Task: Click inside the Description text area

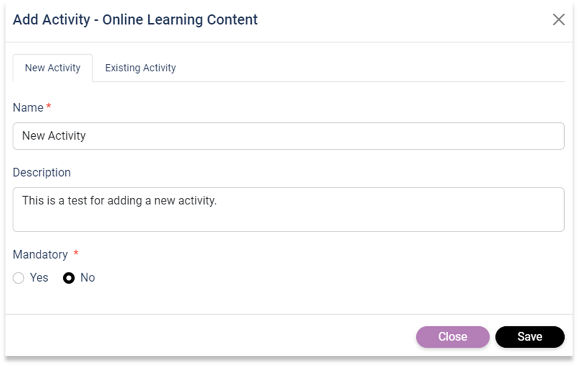Action: click(288, 209)
